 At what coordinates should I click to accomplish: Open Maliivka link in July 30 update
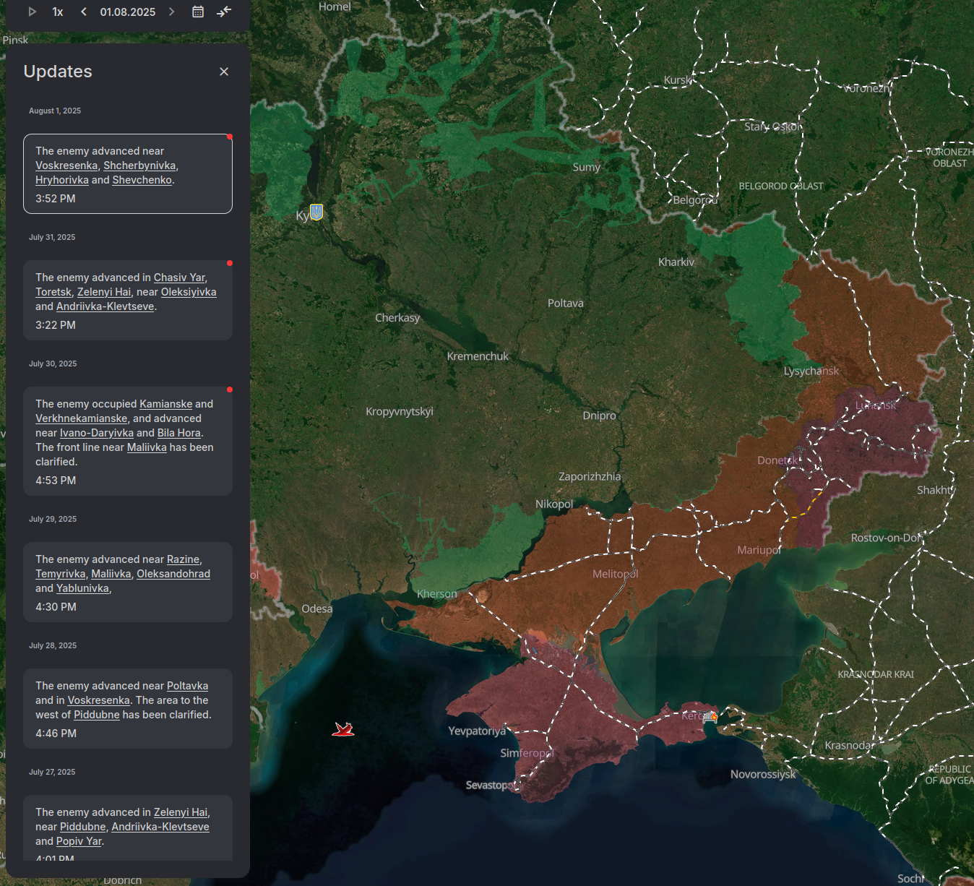(x=147, y=447)
